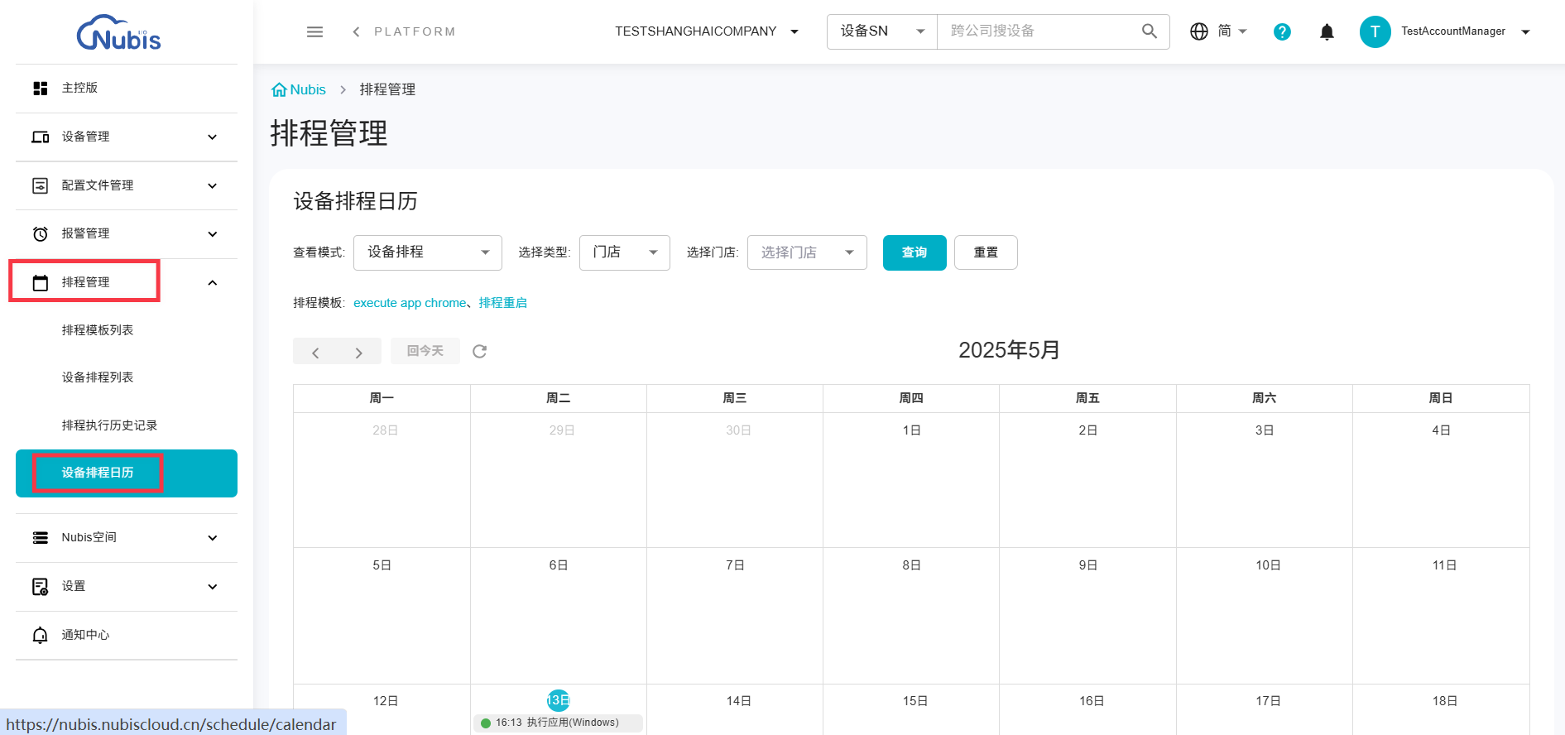
Task: Click the home icon in breadcrumb
Action: point(279,89)
